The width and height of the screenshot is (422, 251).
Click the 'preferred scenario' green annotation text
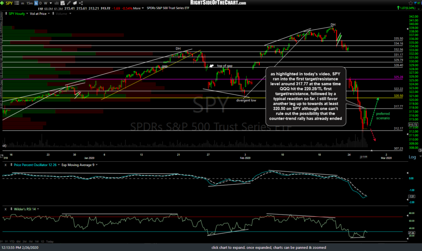383,116
